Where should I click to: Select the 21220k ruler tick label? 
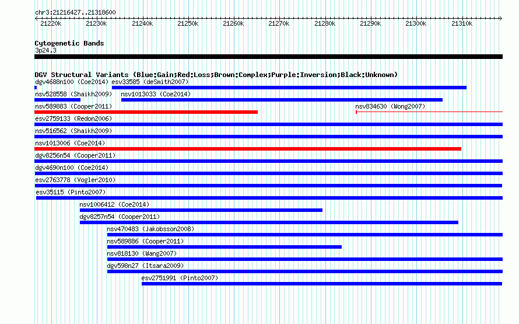pos(51,23)
